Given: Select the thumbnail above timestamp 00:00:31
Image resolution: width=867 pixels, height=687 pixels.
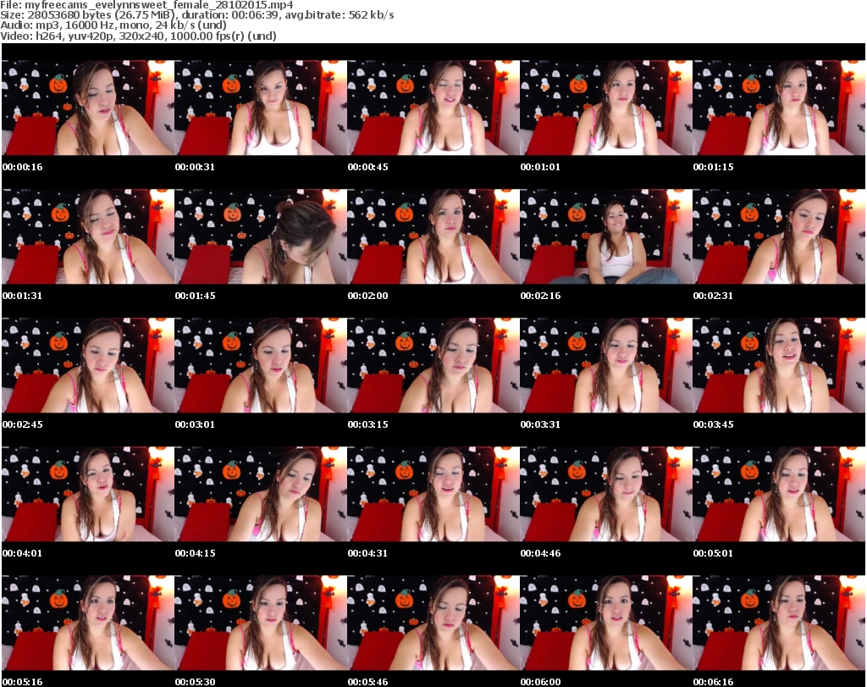Looking at the screenshot, I should [261, 108].
